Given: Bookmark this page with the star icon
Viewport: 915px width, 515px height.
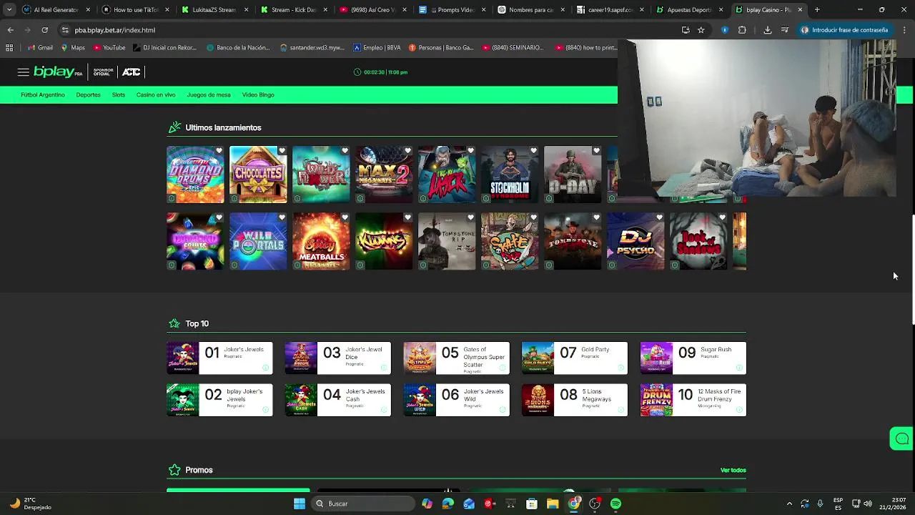Looking at the screenshot, I should coord(701,30).
